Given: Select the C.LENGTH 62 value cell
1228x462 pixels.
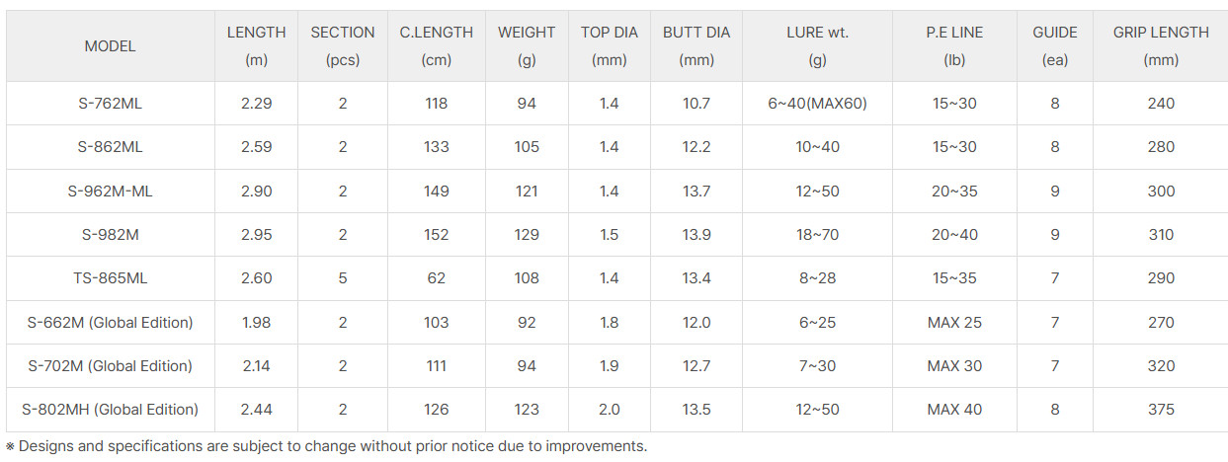Looking at the screenshot, I should click(437, 277).
